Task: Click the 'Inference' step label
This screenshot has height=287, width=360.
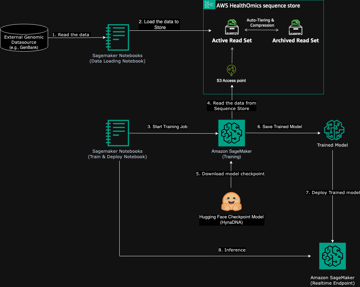Action: tap(232, 250)
